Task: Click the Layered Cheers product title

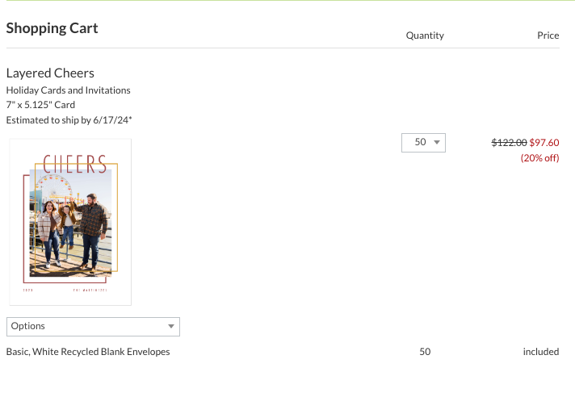Action: (50, 73)
